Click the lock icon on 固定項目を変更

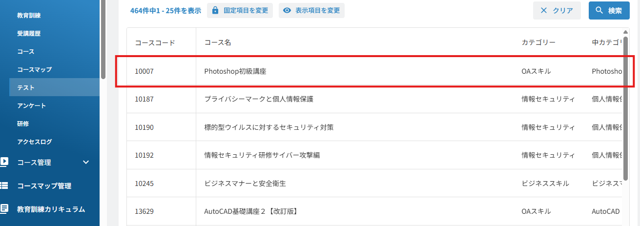(215, 10)
